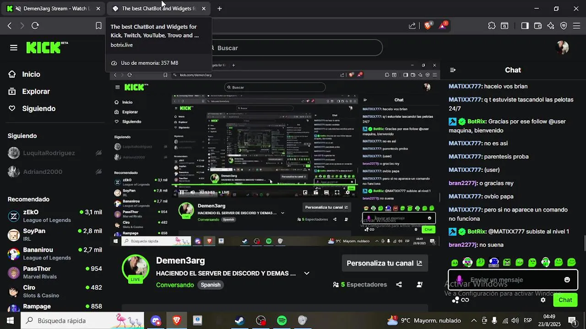This screenshot has height=329, width=586.
Task: Open Ciro channel in Recomendado
Action: click(x=55, y=291)
